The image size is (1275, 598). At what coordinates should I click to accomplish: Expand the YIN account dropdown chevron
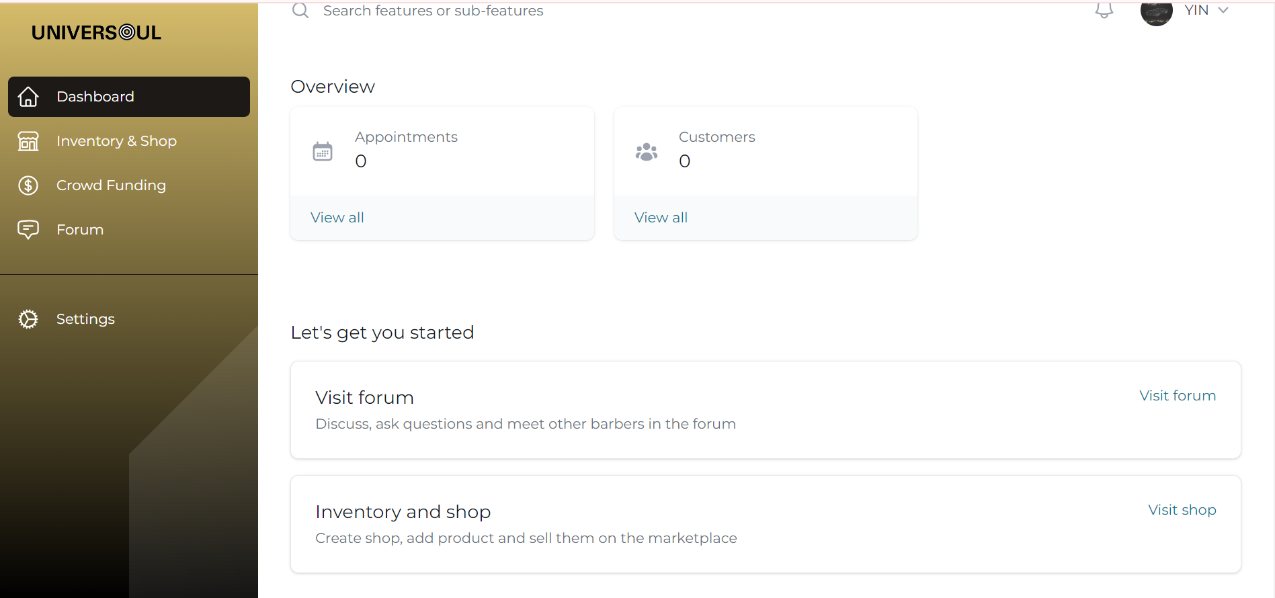[1223, 10]
